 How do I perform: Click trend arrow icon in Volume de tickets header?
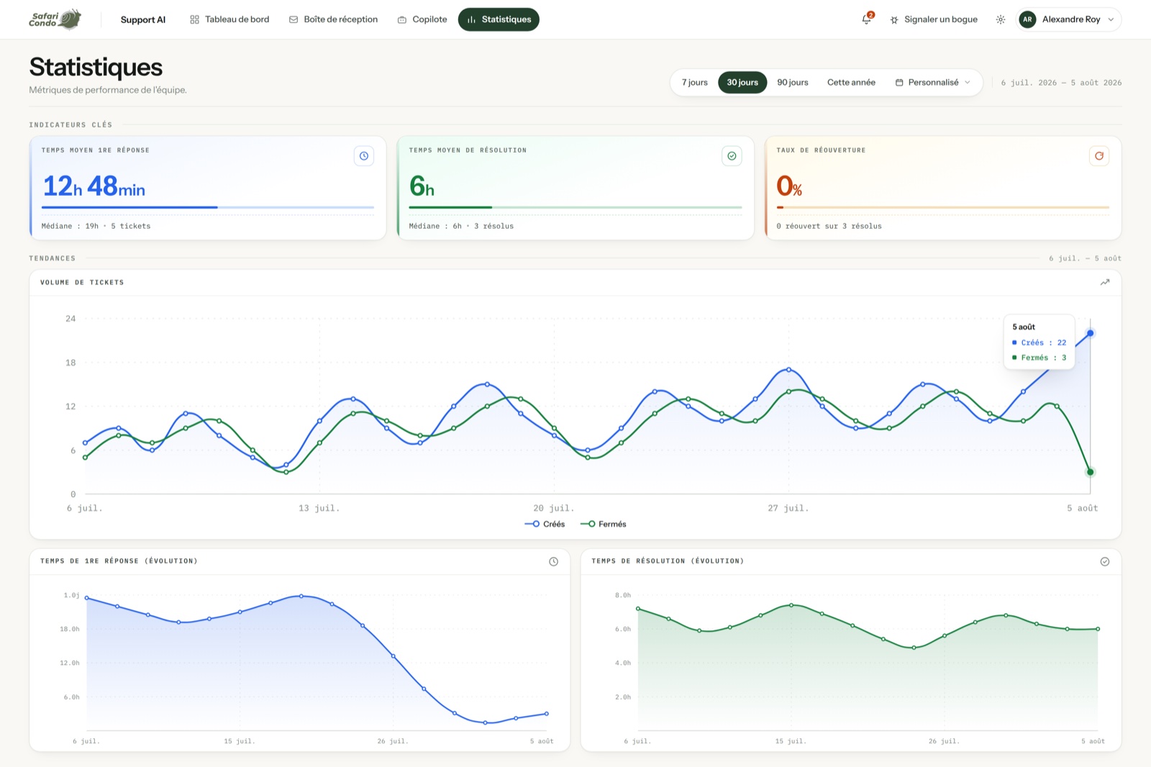(x=1105, y=282)
